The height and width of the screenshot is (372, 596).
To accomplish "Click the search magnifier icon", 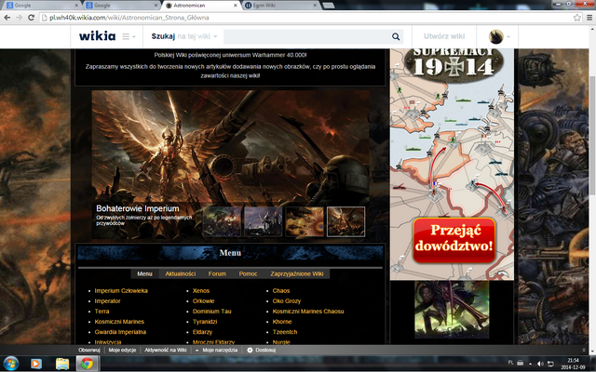I will [396, 36].
